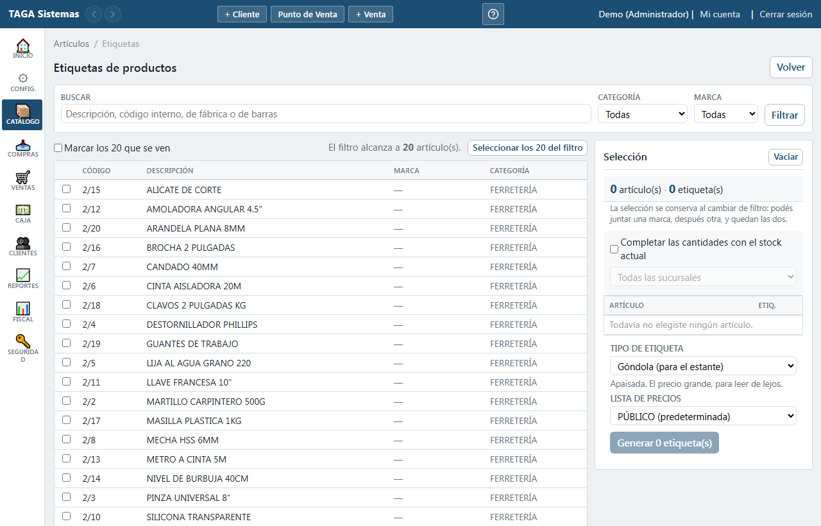
Task: Click 'Cerrar sesión' in the header
Action: (786, 14)
